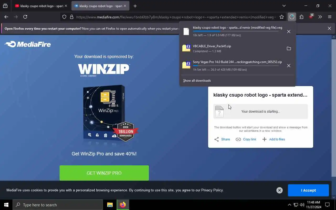The height and width of the screenshot is (210, 336).
Task: Show more toolbar tools chevron
Action: (320, 17)
